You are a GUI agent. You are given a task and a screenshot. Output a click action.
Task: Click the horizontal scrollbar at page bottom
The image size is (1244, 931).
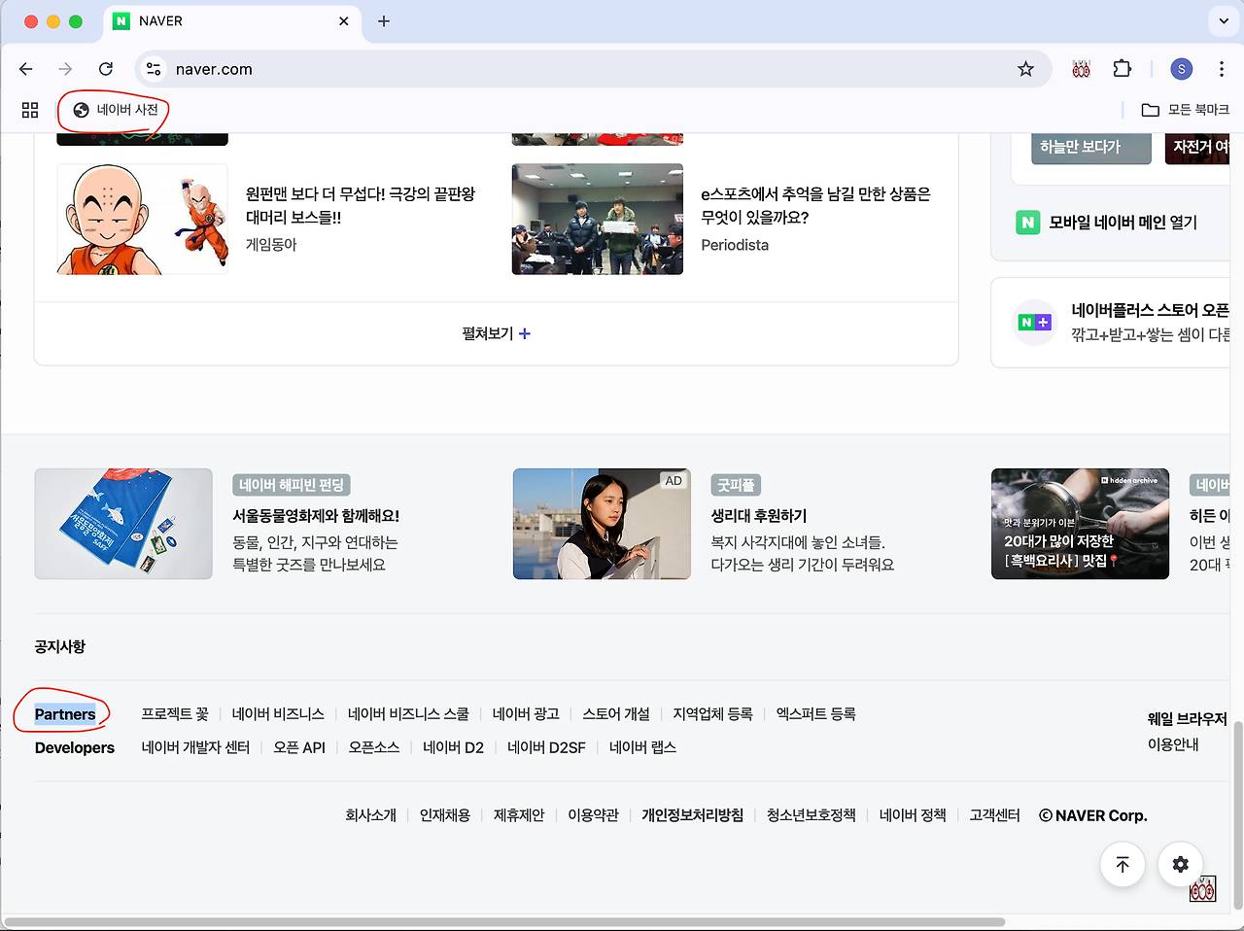coord(505,921)
